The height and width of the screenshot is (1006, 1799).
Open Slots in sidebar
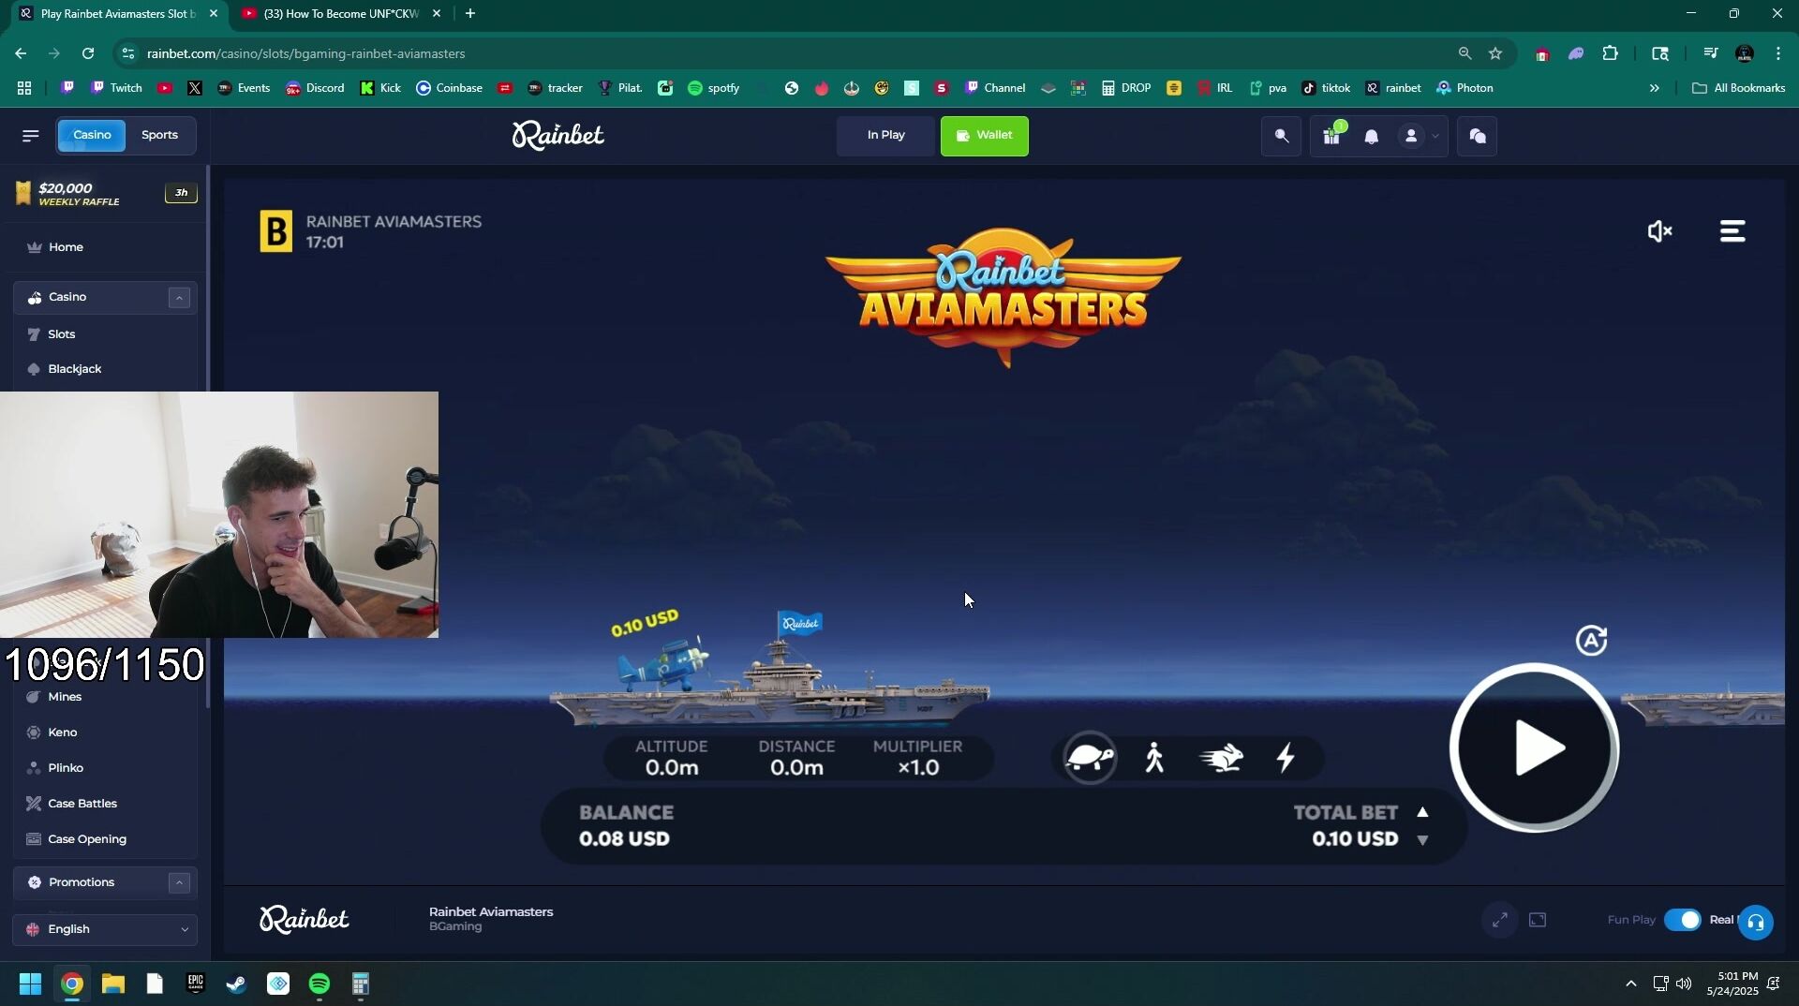(x=62, y=334)
